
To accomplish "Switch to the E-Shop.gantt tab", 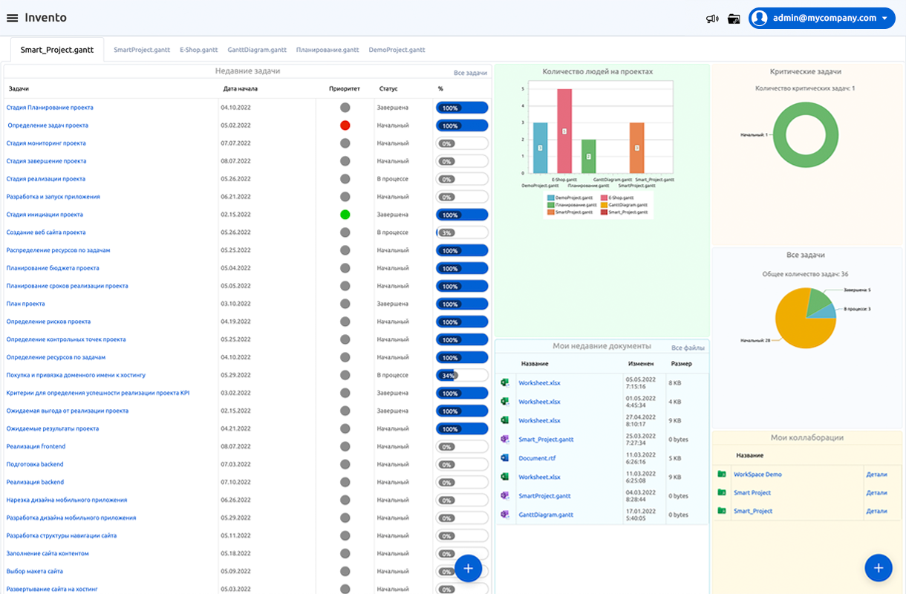I will click(198, 50).
